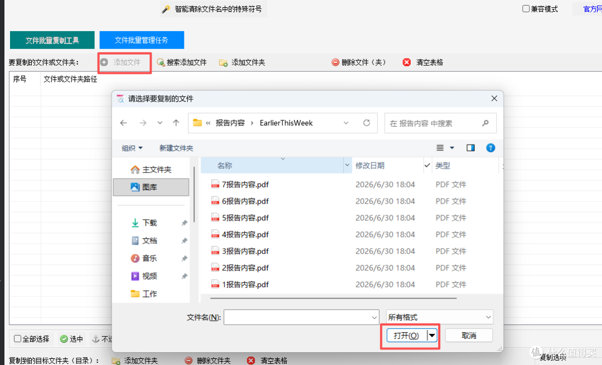The image size is (602, 365).
Task: Click the 添加文件 toolbar button
Action: pos(120,62)
